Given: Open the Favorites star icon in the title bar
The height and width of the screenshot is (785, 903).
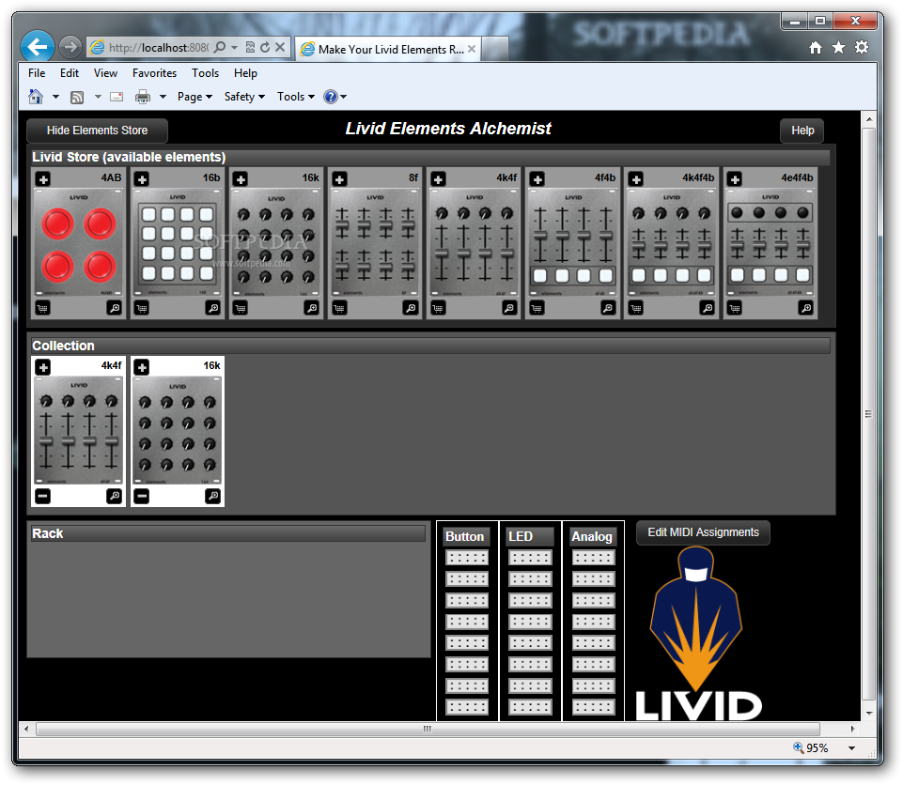Looking at the screenshot, I should coord(838,47).
